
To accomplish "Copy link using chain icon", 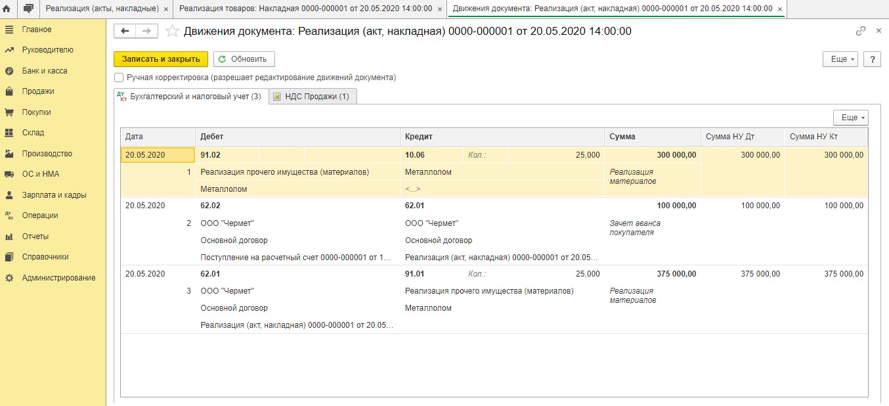I will pyautogui.click(x=861, y=31).
